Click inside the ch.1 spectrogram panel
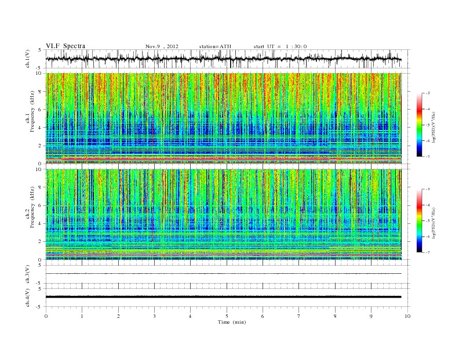This screenshot has height=355, width=459. [223, 118]
